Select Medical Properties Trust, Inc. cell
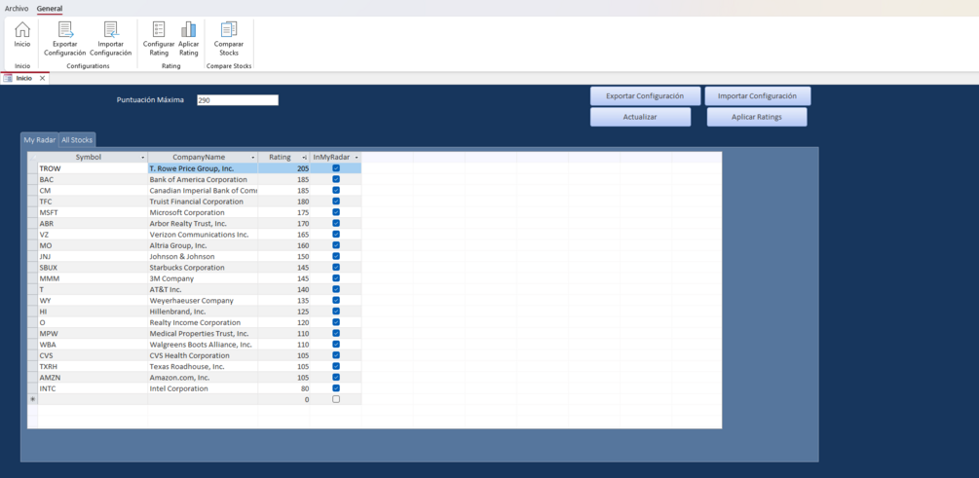 coord(203,333)
